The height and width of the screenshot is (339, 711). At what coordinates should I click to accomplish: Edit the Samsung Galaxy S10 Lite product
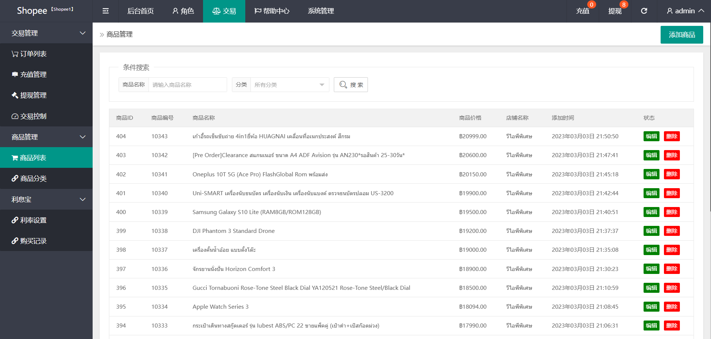pyautogui.click(x=651, y=212)
